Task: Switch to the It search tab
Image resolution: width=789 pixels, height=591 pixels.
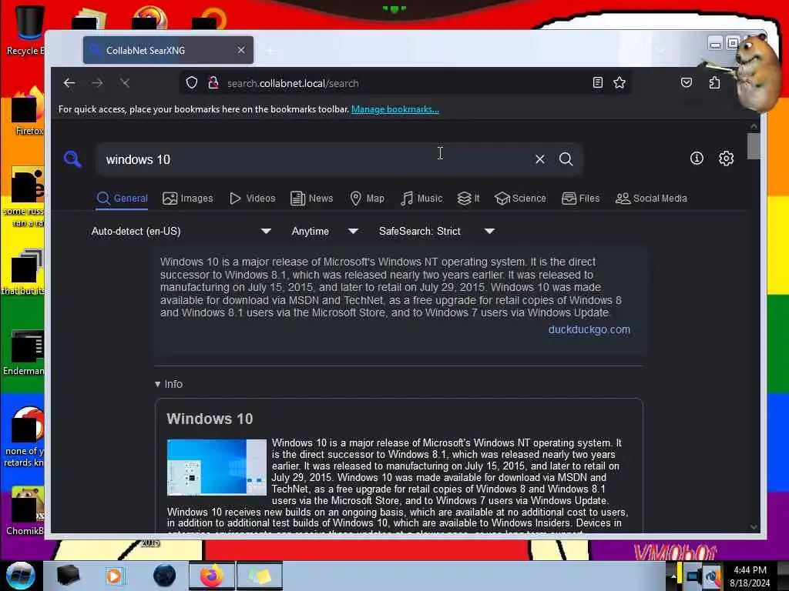Action: [468, 199]
